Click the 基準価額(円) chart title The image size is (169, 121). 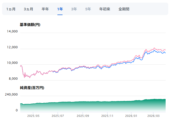pos(30,25)
